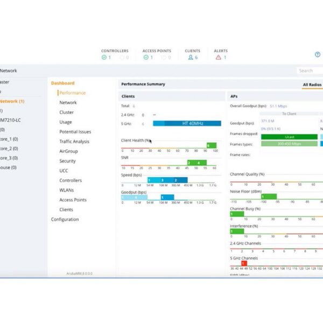Open the help question mark icon
This screenshot has height=323, width=323.
[317, 54]
